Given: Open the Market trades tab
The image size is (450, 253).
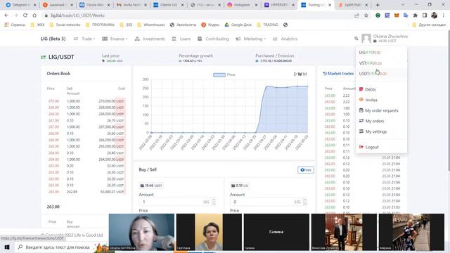Looking at the screenshot, I should pos(338,74).
